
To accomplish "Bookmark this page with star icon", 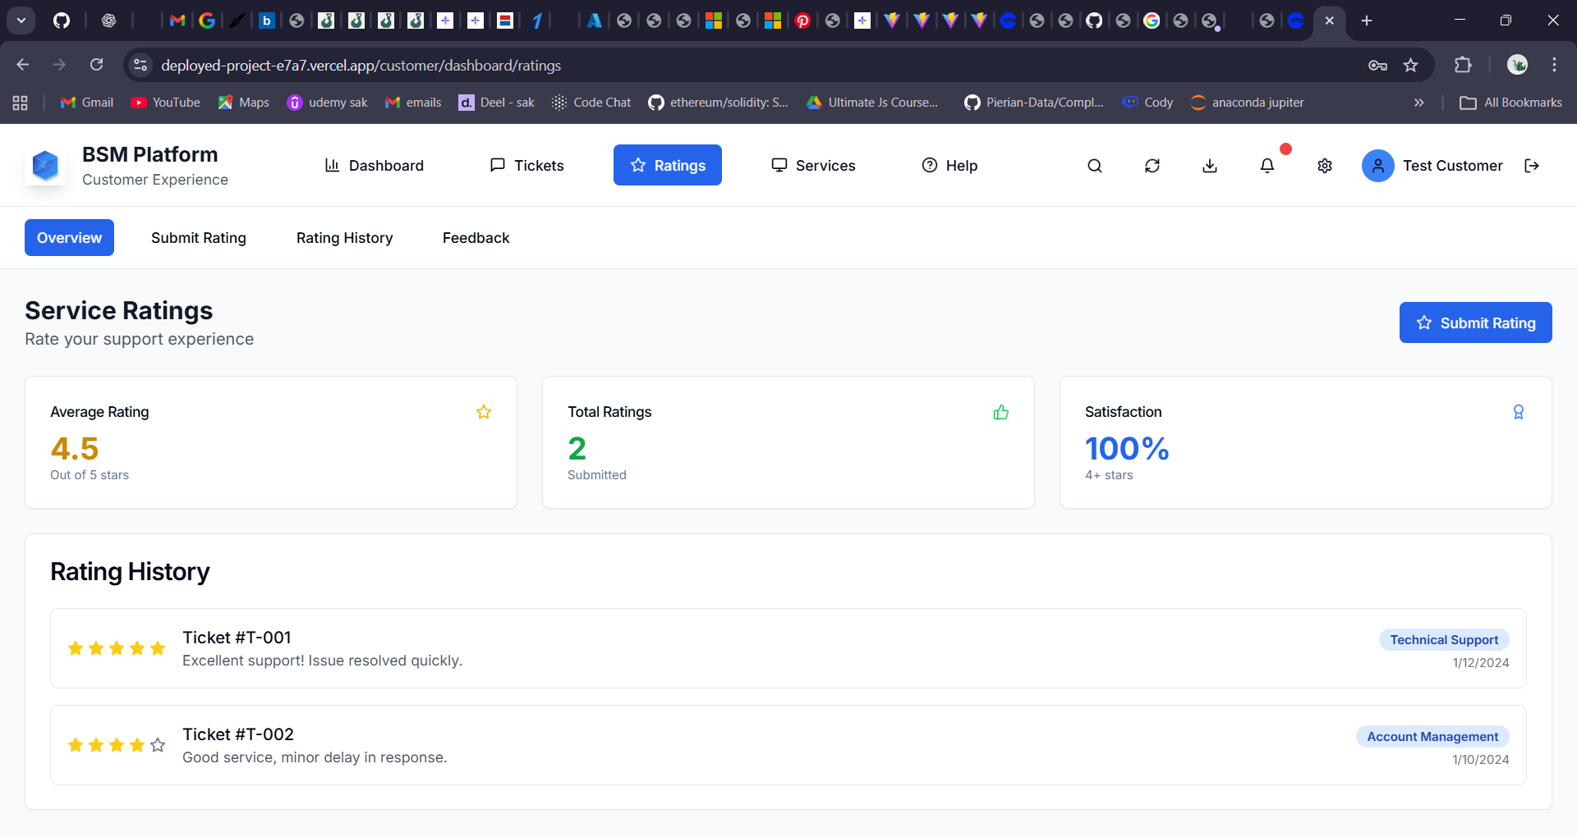I will point(1411,65).
